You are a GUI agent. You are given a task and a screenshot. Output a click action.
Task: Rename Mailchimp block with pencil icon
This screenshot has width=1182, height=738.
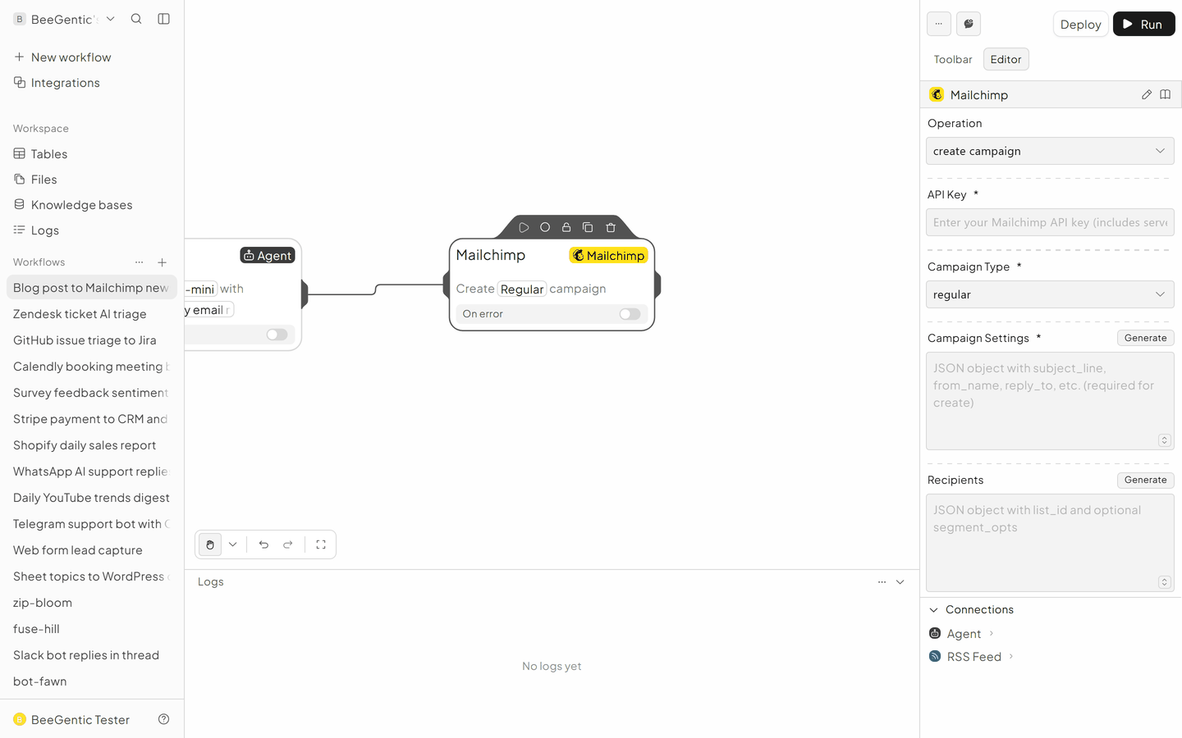[1147, 95]
